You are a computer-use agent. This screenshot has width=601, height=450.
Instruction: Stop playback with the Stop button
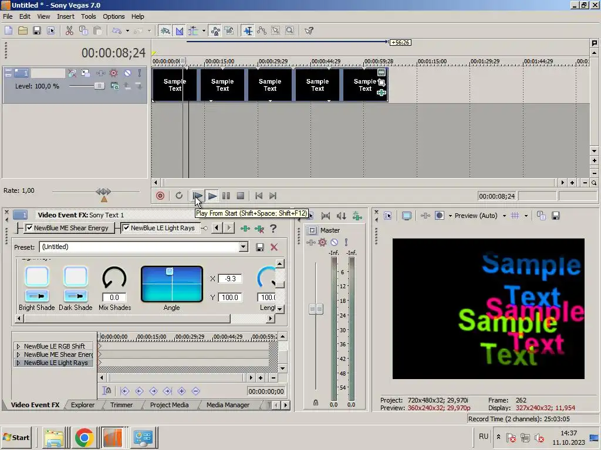[x=240, y=196]
